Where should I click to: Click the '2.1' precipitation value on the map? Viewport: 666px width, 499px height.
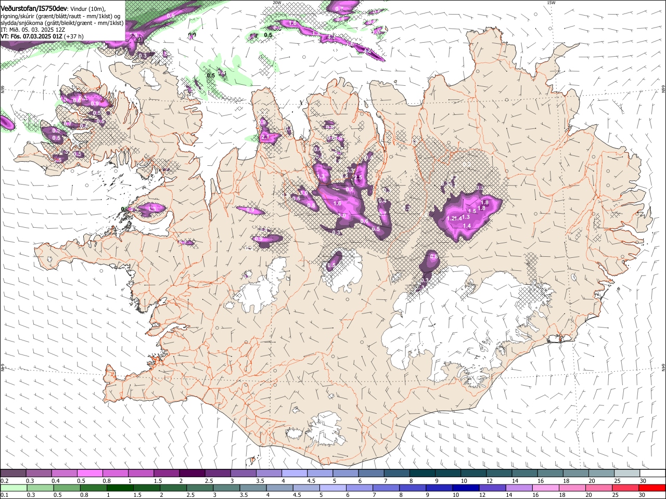[x=265, y=137]
